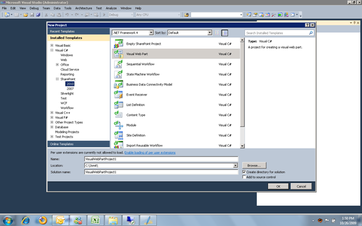Open the Sort by Default dropdown
Screen dimensions: 362x226
210,33
